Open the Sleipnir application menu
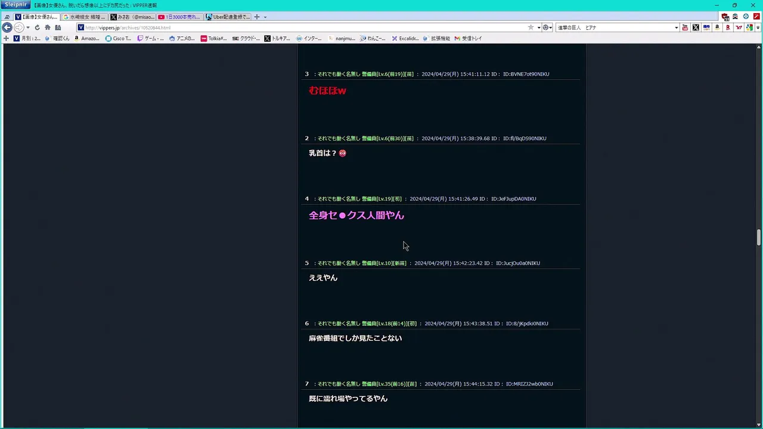763x429 pixels. (x=15, y=5)
